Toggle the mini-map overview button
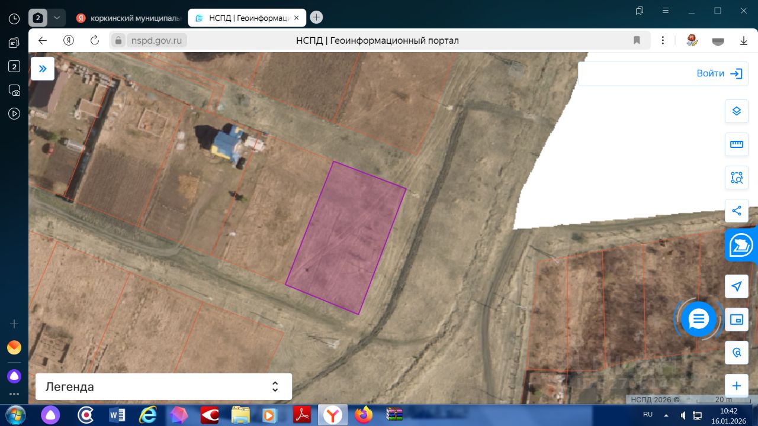This screenshot has height=426, width=758. [737, 319]
